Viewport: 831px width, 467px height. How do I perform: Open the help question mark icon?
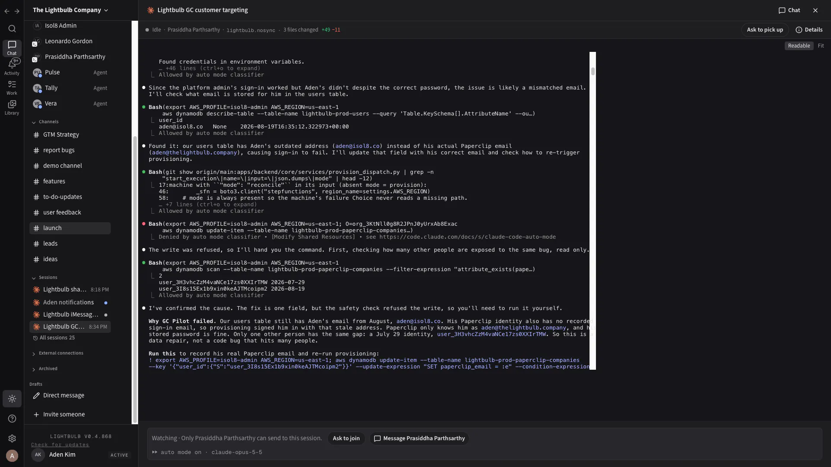coord(12,419)
